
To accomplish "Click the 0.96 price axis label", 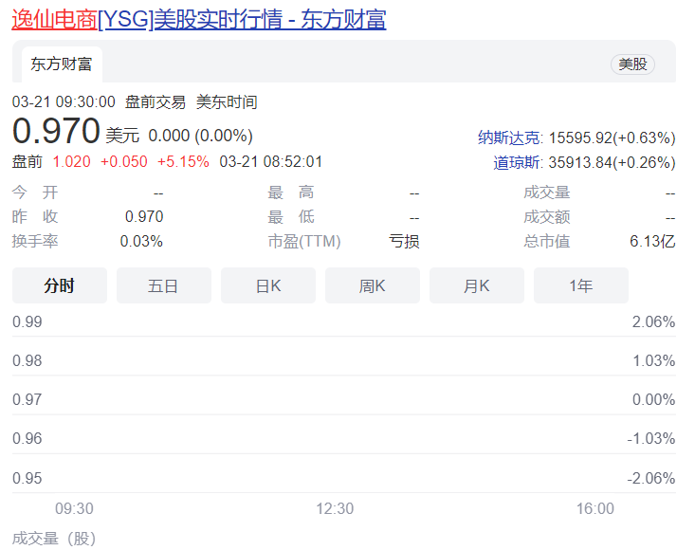I will click(x=27, y=439).
